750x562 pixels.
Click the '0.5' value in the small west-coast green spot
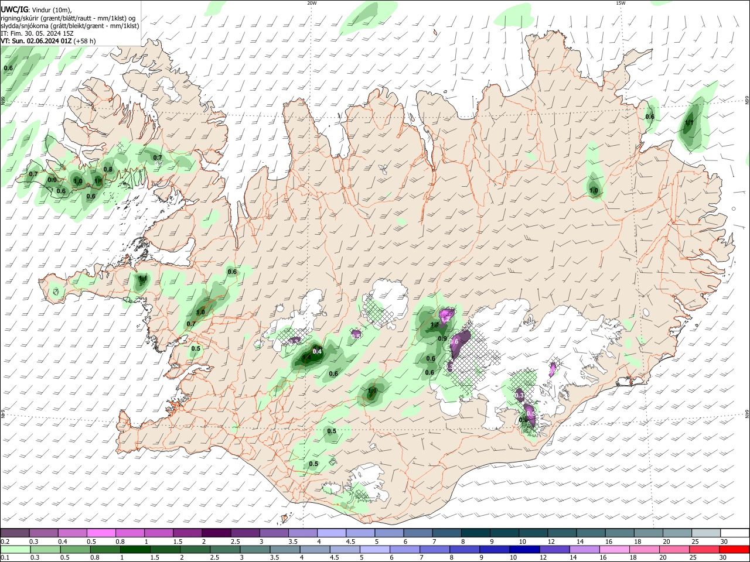tap(196, 348)
